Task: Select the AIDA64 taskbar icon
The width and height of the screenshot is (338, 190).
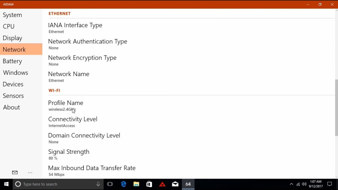Action: coord(188,184)
